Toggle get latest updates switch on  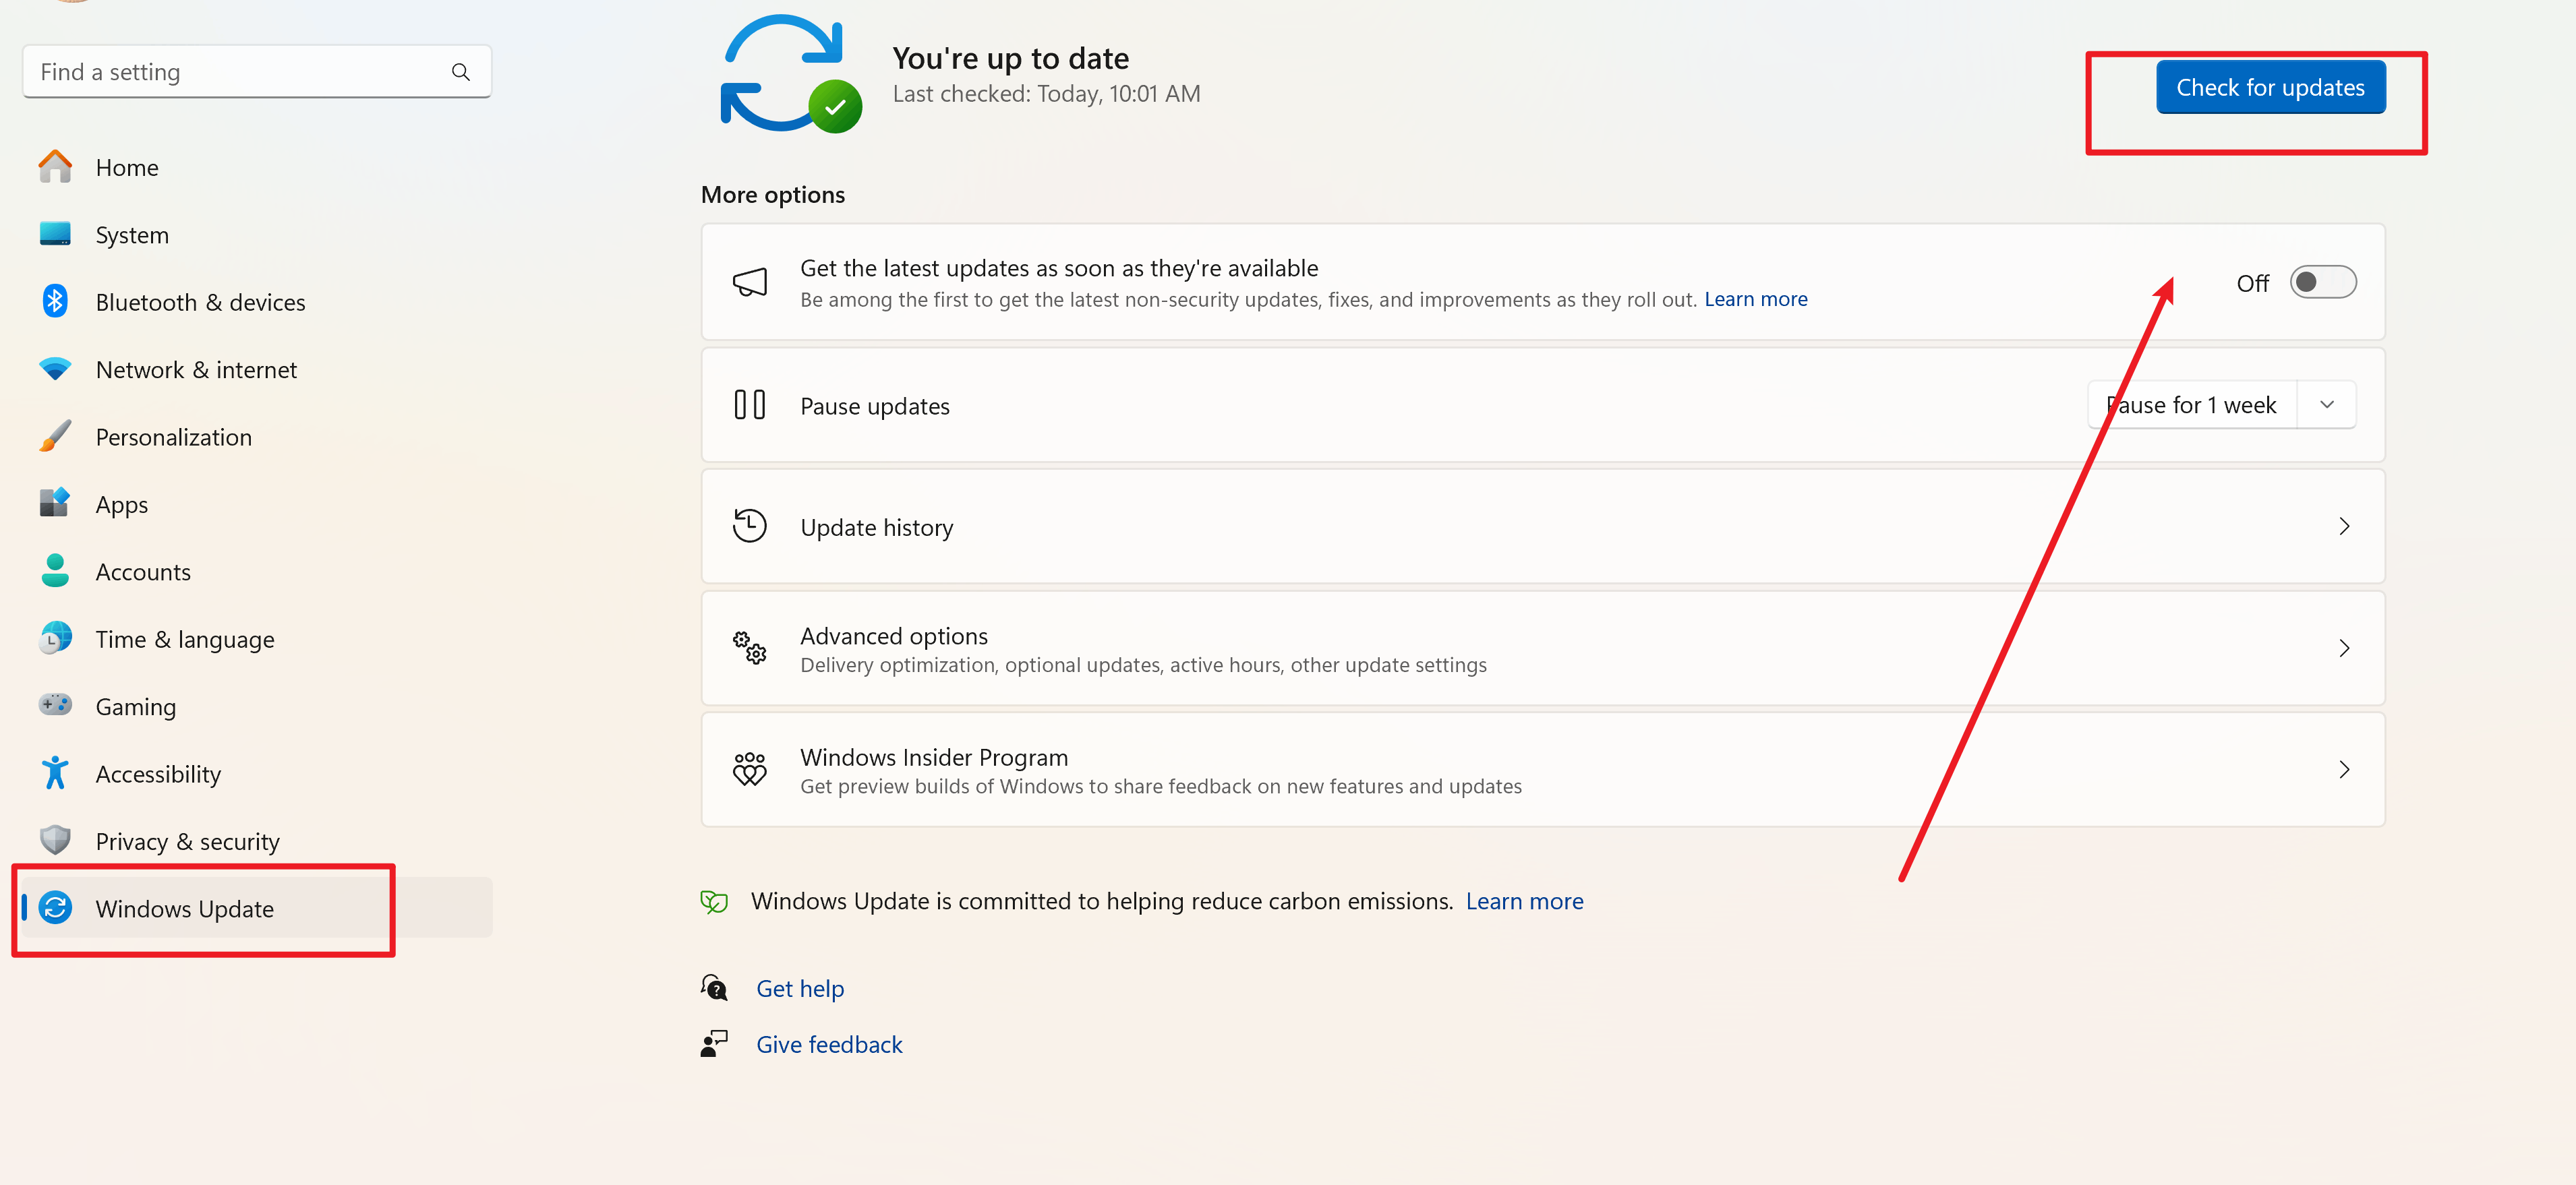(2323, 283)
